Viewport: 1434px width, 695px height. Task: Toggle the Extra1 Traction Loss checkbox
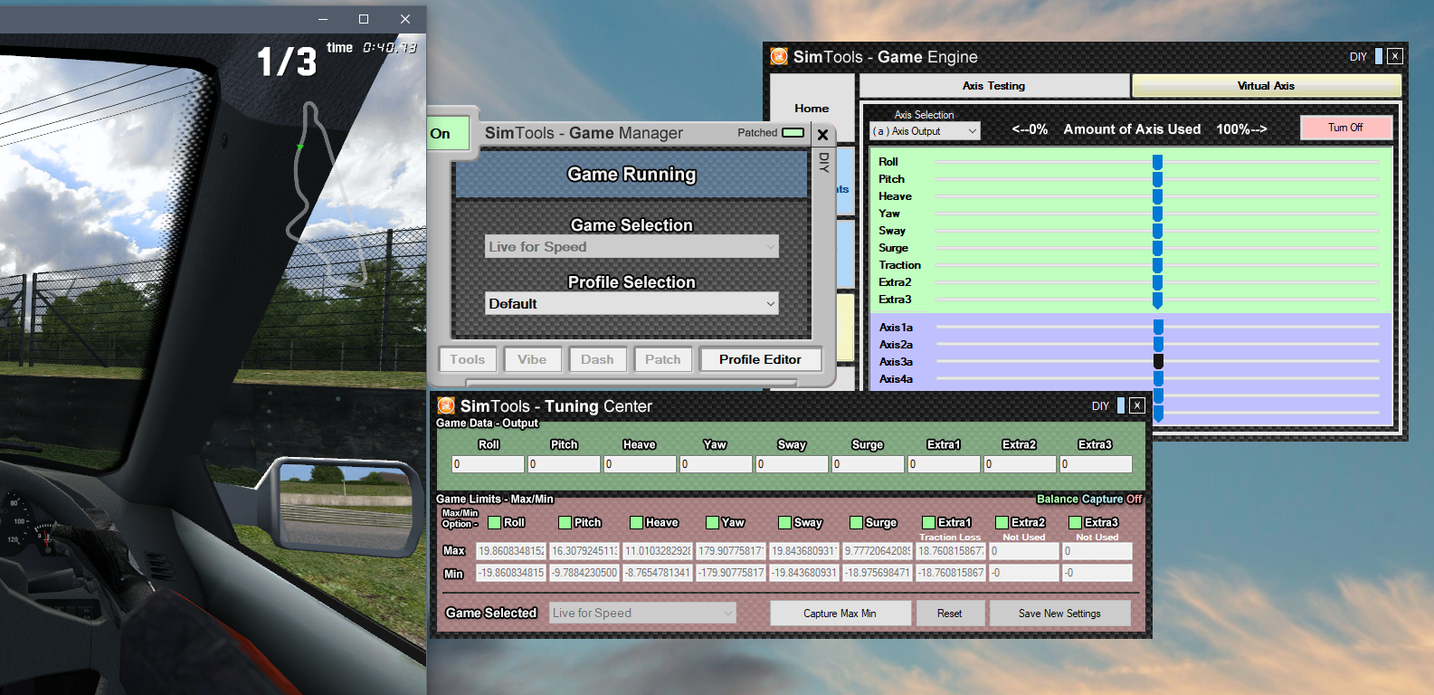928,522
